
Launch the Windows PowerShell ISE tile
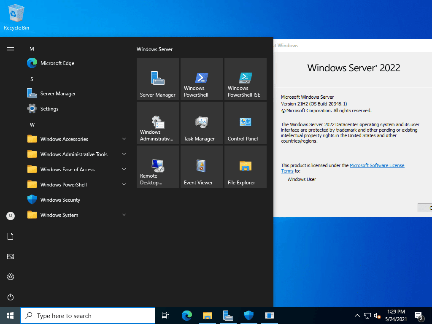tap(246, 79)
